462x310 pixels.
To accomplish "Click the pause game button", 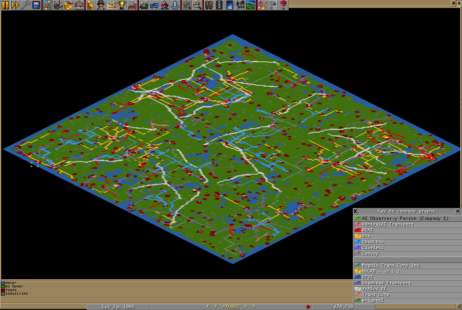I will pos(5,5).
